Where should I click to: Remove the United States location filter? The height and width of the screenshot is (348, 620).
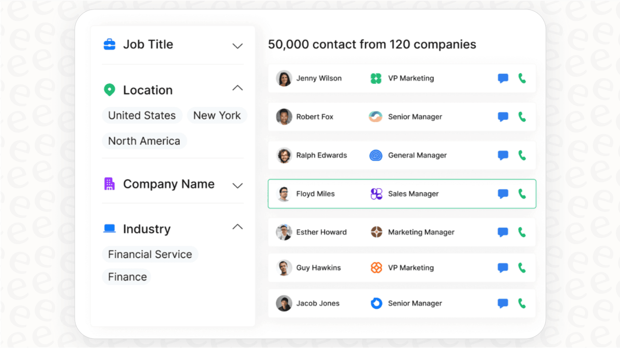142,115
